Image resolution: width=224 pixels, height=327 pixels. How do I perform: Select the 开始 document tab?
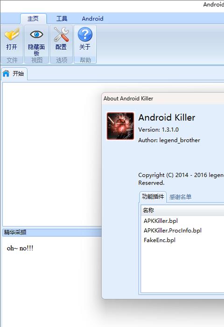tap(14, 73)
